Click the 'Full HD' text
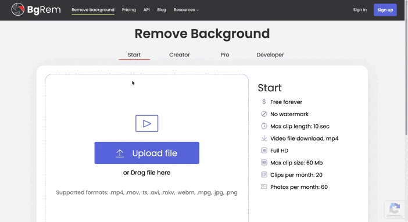The height and width of the screenshot is (222, 408). [279, 151]
